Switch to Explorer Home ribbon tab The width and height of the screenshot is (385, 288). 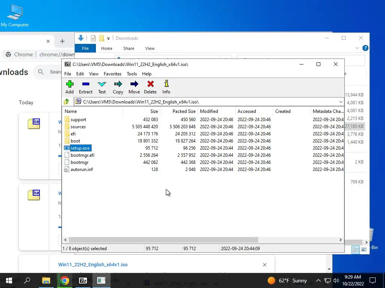[106, 48]
